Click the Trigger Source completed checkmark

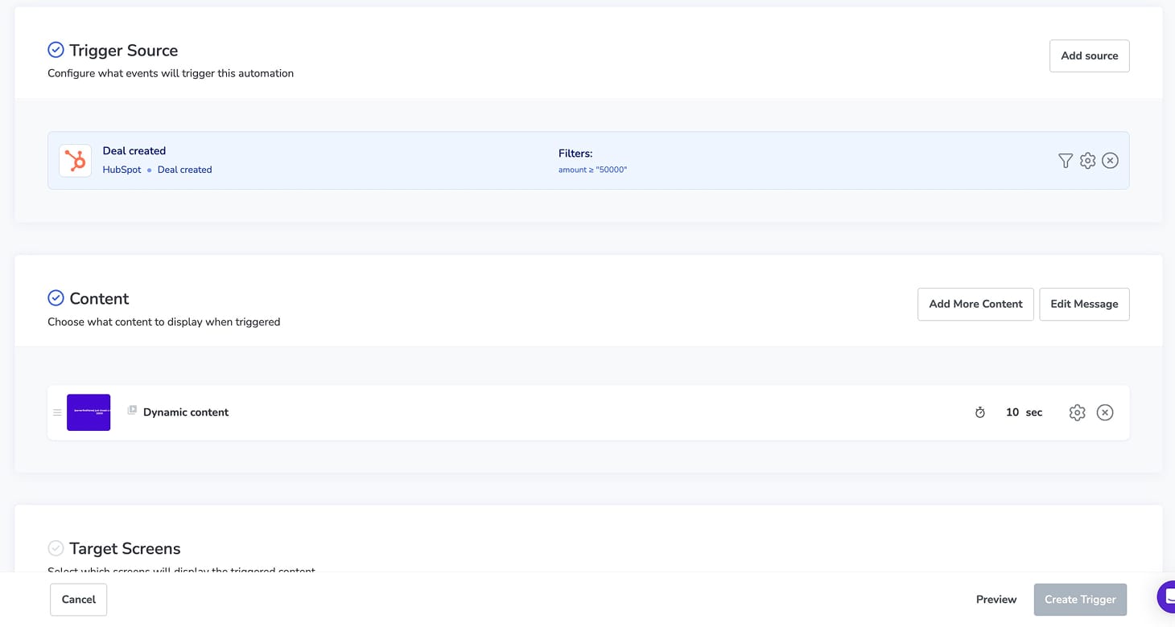pos(56,50)
